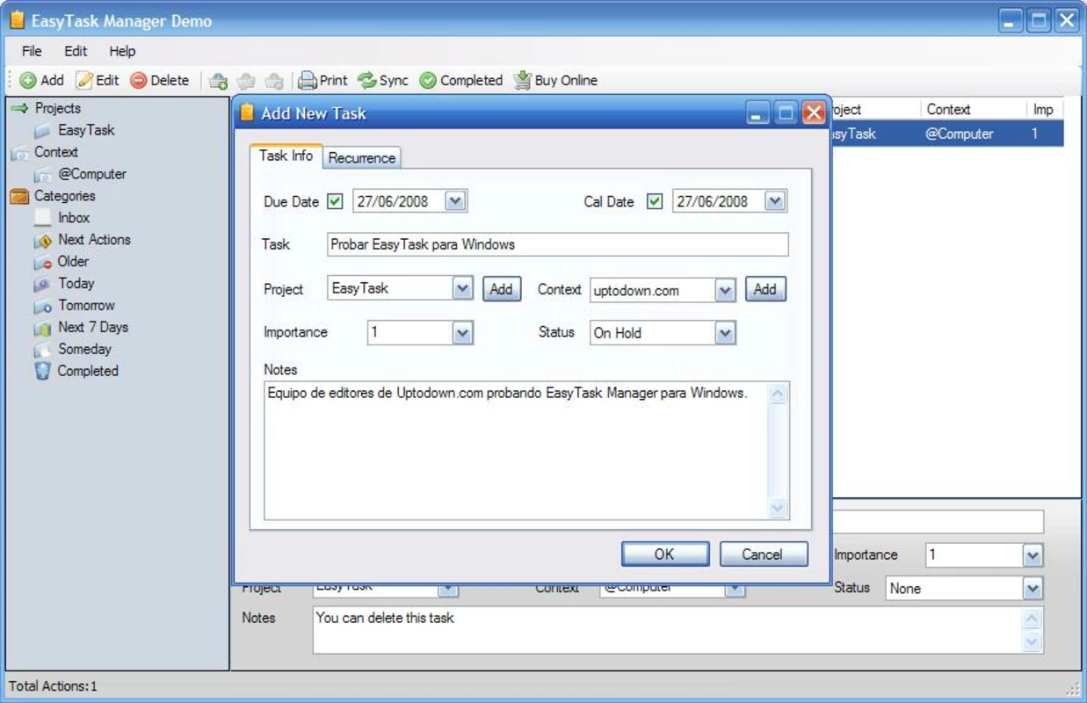Image resolution: width=1087 pixels, height=703 pixels.
Task: Select the EasyTask project in sidebar
Action: pos(86,130)
